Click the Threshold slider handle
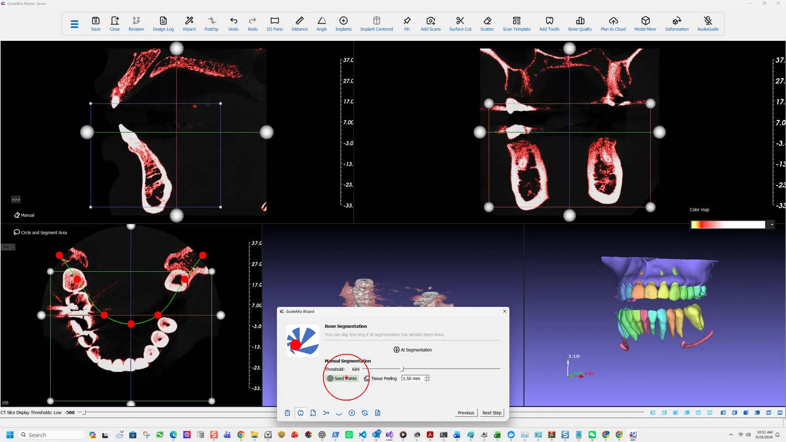Screen dimensions: 786x442 402,369
